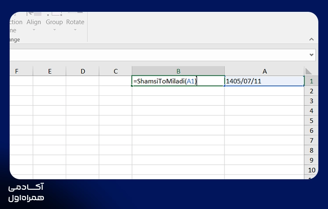
Task: Click cell A1 containing 1405/07/11
Action: (x=264, y=81)
